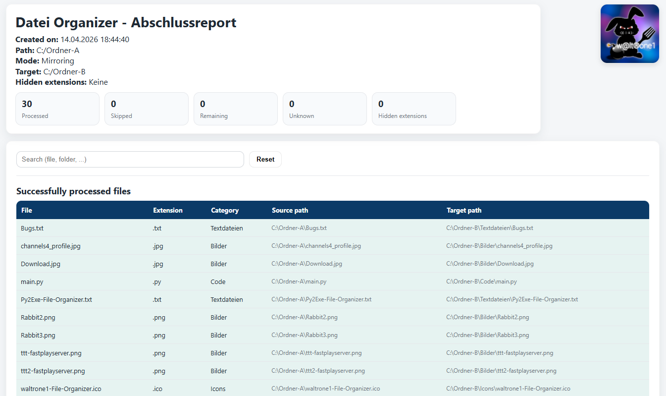The width and height of the screenshot is (666, 396).
Task: Click the Category column header
Action: coord(225,210)
